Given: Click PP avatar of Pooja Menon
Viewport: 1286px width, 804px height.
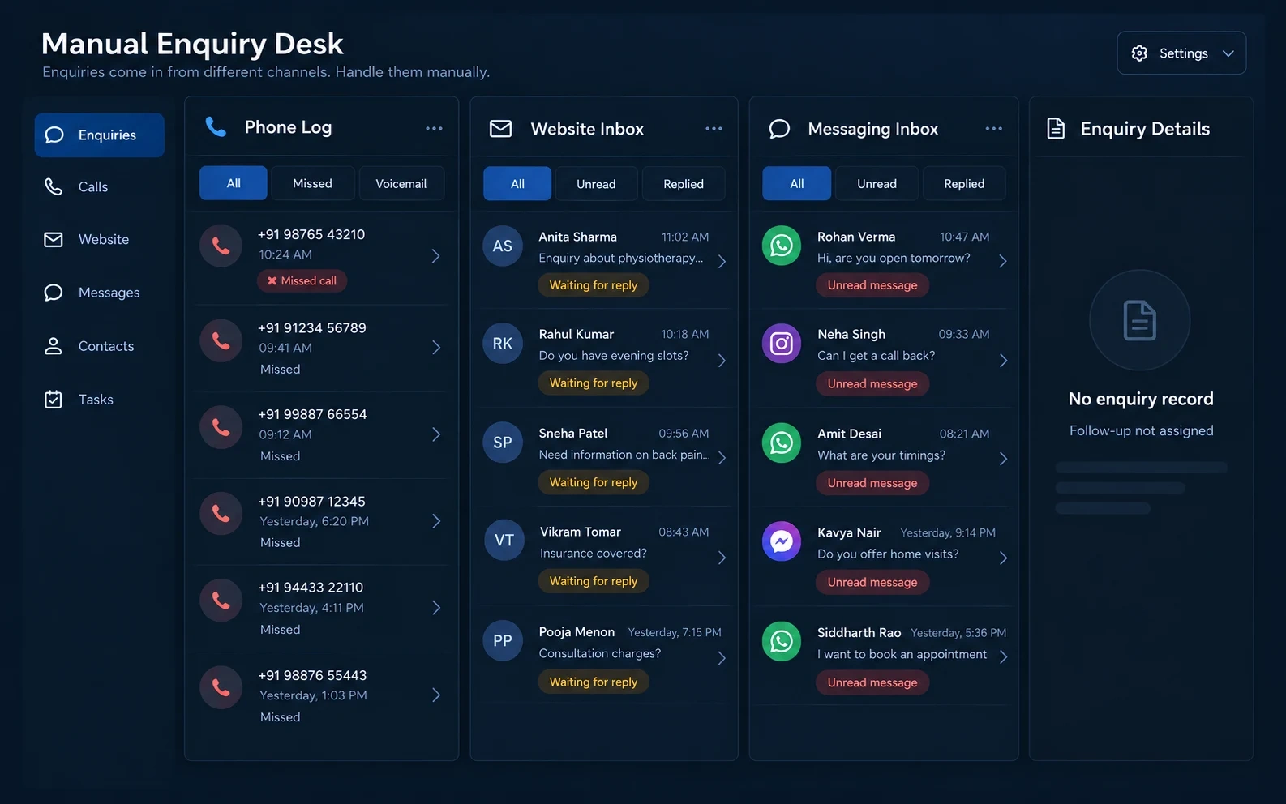Looking at the screenshot, I should coord(503,640).
